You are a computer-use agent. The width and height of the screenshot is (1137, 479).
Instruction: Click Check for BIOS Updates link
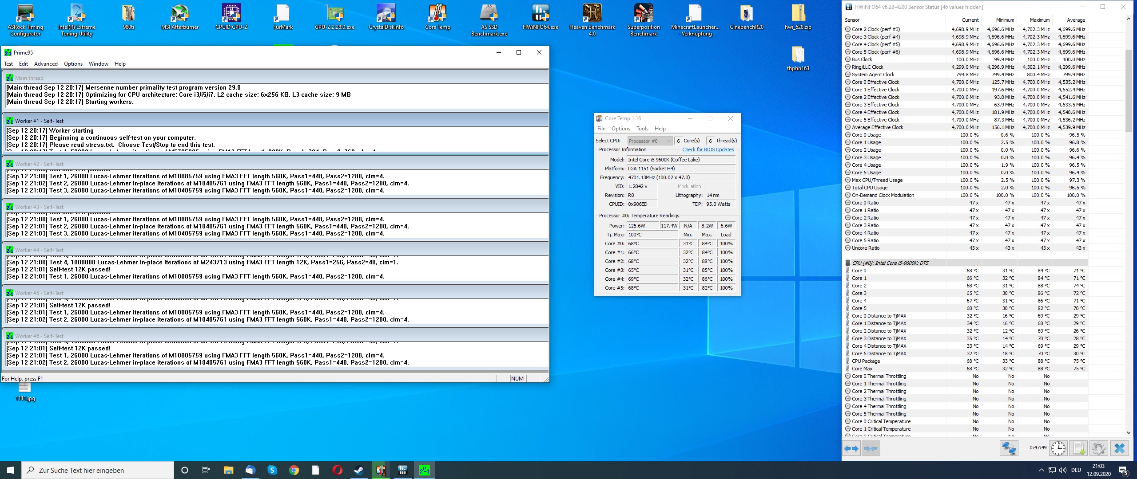point(708,149)
